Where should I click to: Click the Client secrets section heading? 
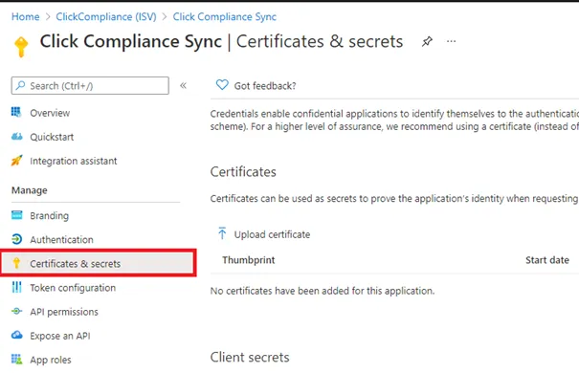[x=250, y=357]
